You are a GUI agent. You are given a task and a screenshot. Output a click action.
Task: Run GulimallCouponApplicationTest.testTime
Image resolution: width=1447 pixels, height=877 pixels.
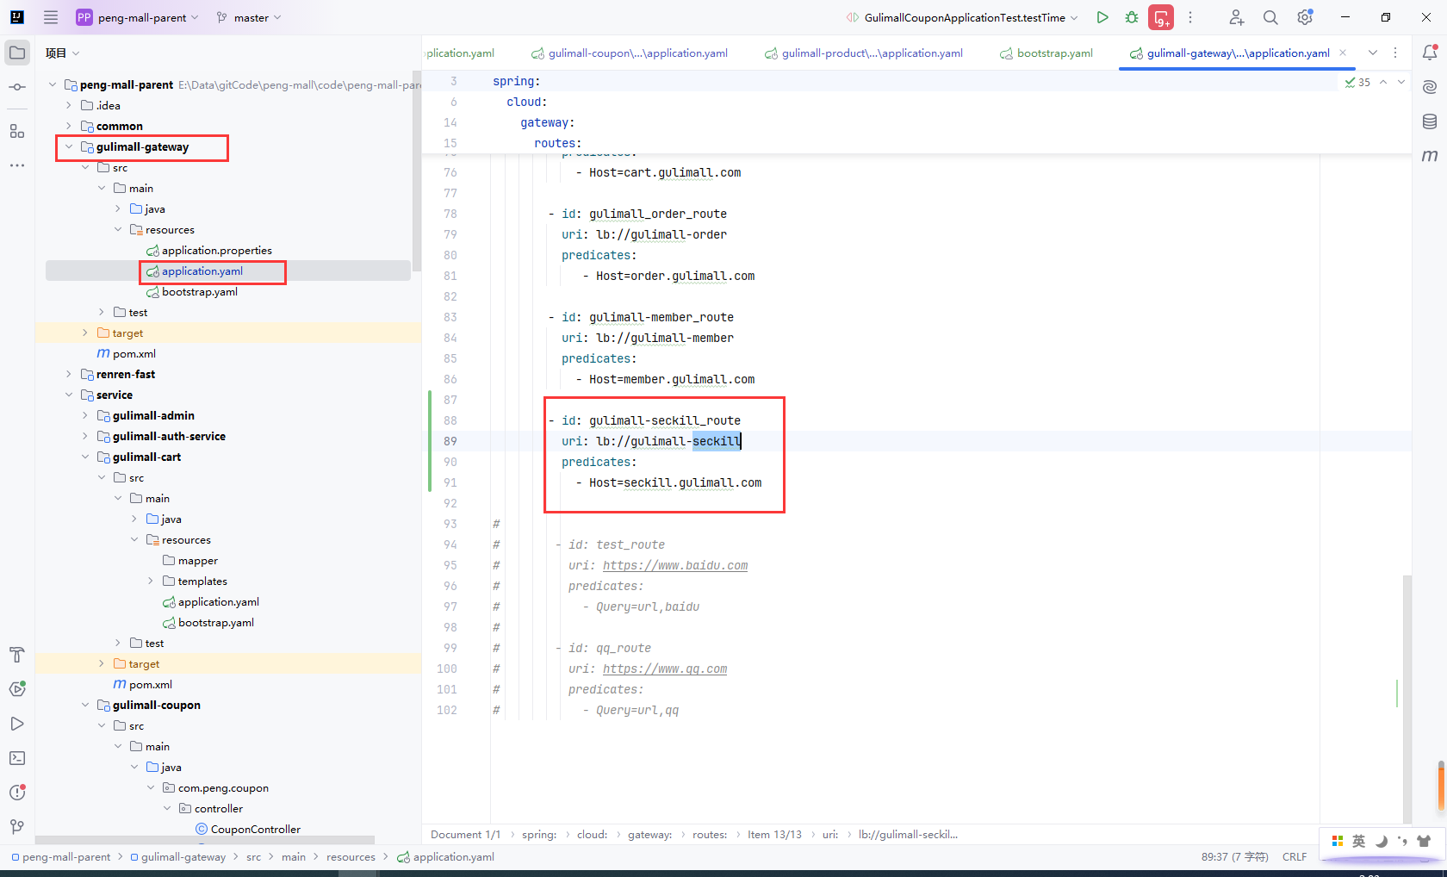point(1102,17)
